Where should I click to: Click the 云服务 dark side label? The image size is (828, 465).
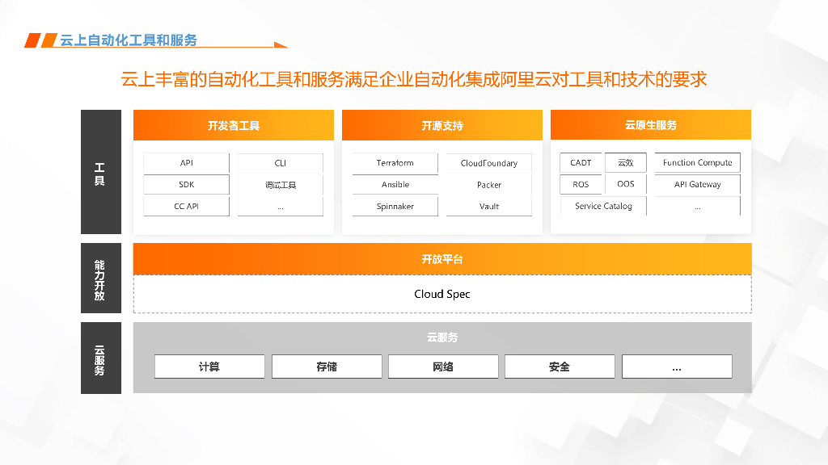coord(101,358)
